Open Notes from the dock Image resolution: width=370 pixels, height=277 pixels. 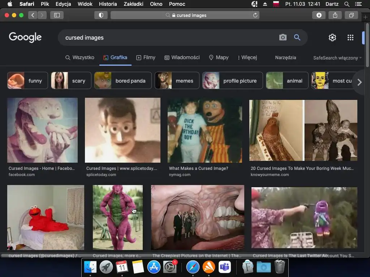pos(138,267)
